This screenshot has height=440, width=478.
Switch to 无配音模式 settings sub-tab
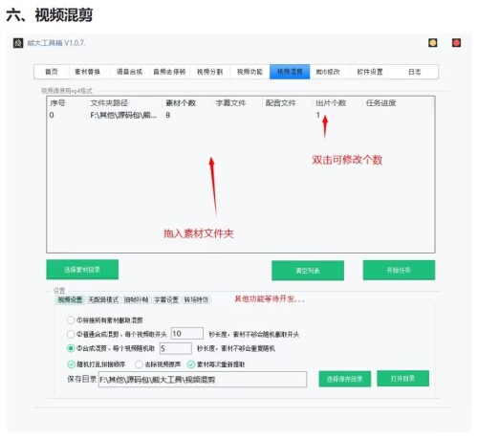[103, 299]
